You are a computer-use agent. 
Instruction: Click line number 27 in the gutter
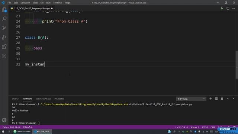pos(18,38)
